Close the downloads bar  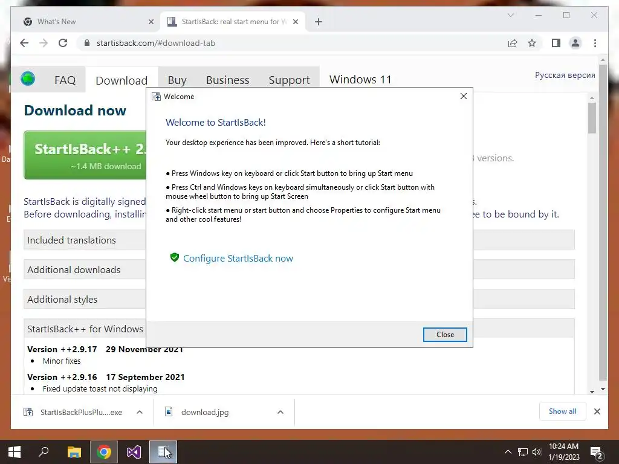click(597, 411)
